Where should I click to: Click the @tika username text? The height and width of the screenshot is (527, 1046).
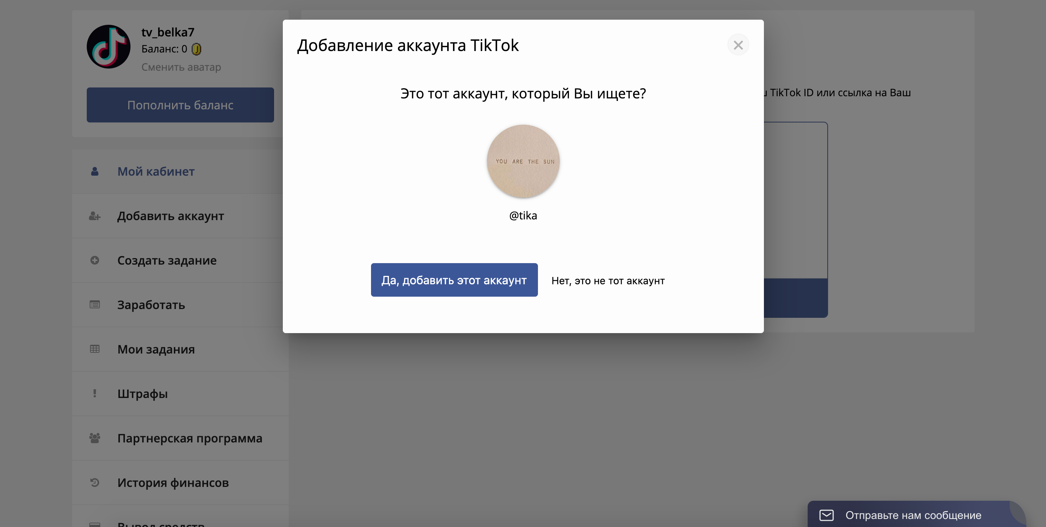coord(523,216)
